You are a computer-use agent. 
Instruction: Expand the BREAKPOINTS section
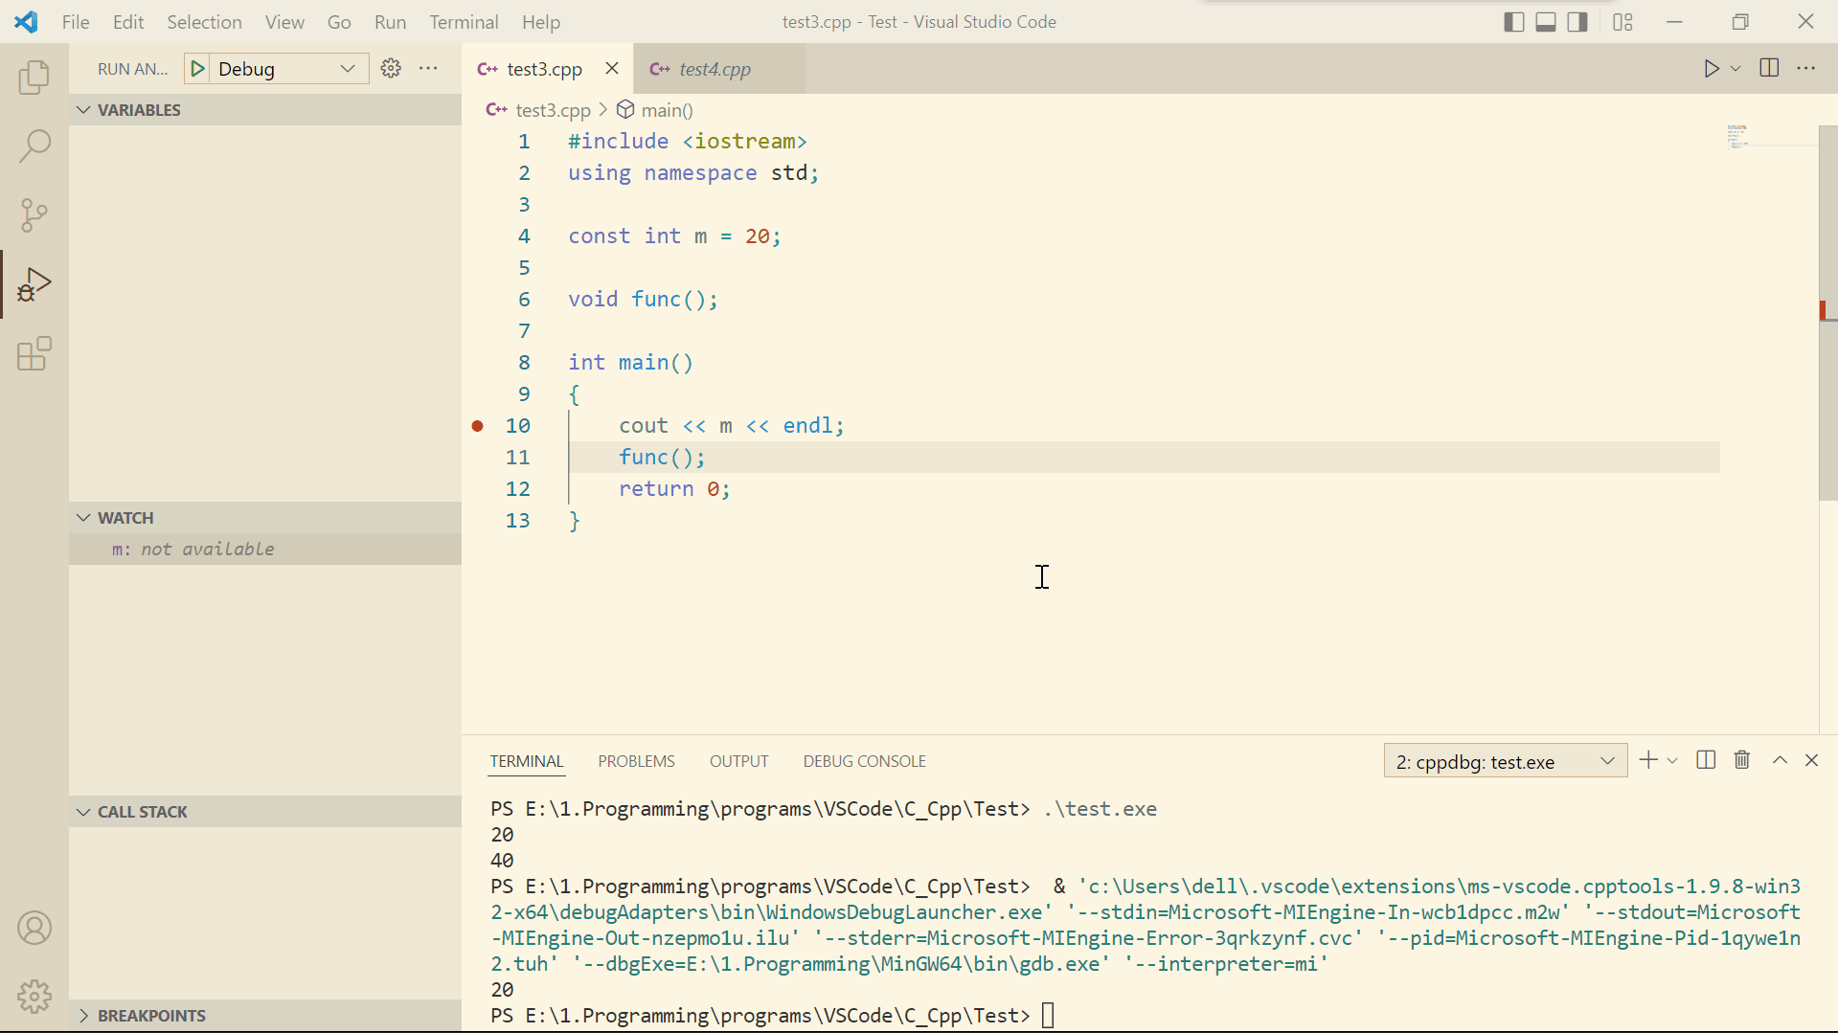[x=151, y=1015]
